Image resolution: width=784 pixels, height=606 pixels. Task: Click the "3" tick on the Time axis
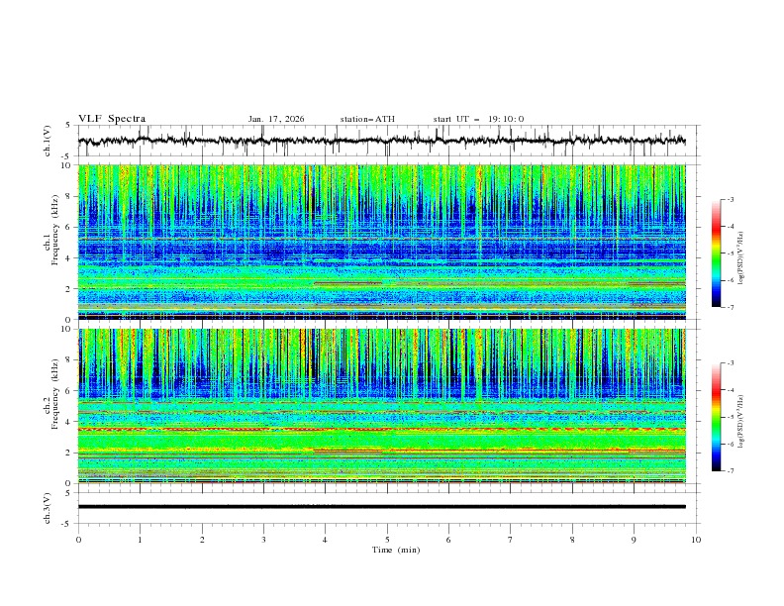point(263,540)
